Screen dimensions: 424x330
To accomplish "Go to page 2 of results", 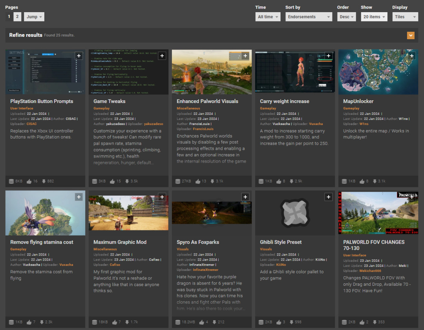I will pos(17,17).
